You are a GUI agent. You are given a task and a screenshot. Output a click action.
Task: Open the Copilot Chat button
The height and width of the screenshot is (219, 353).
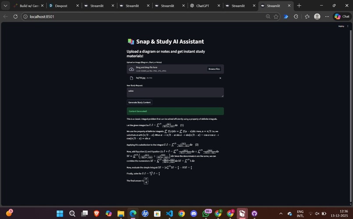pos(342,17)
